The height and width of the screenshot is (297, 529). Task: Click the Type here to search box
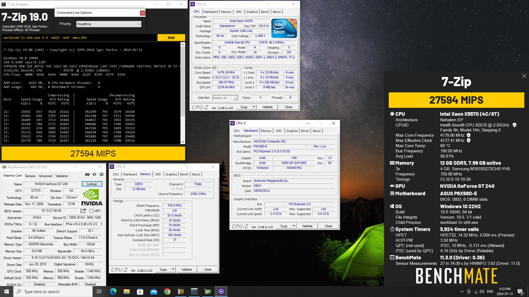click(x=53, y=291)
